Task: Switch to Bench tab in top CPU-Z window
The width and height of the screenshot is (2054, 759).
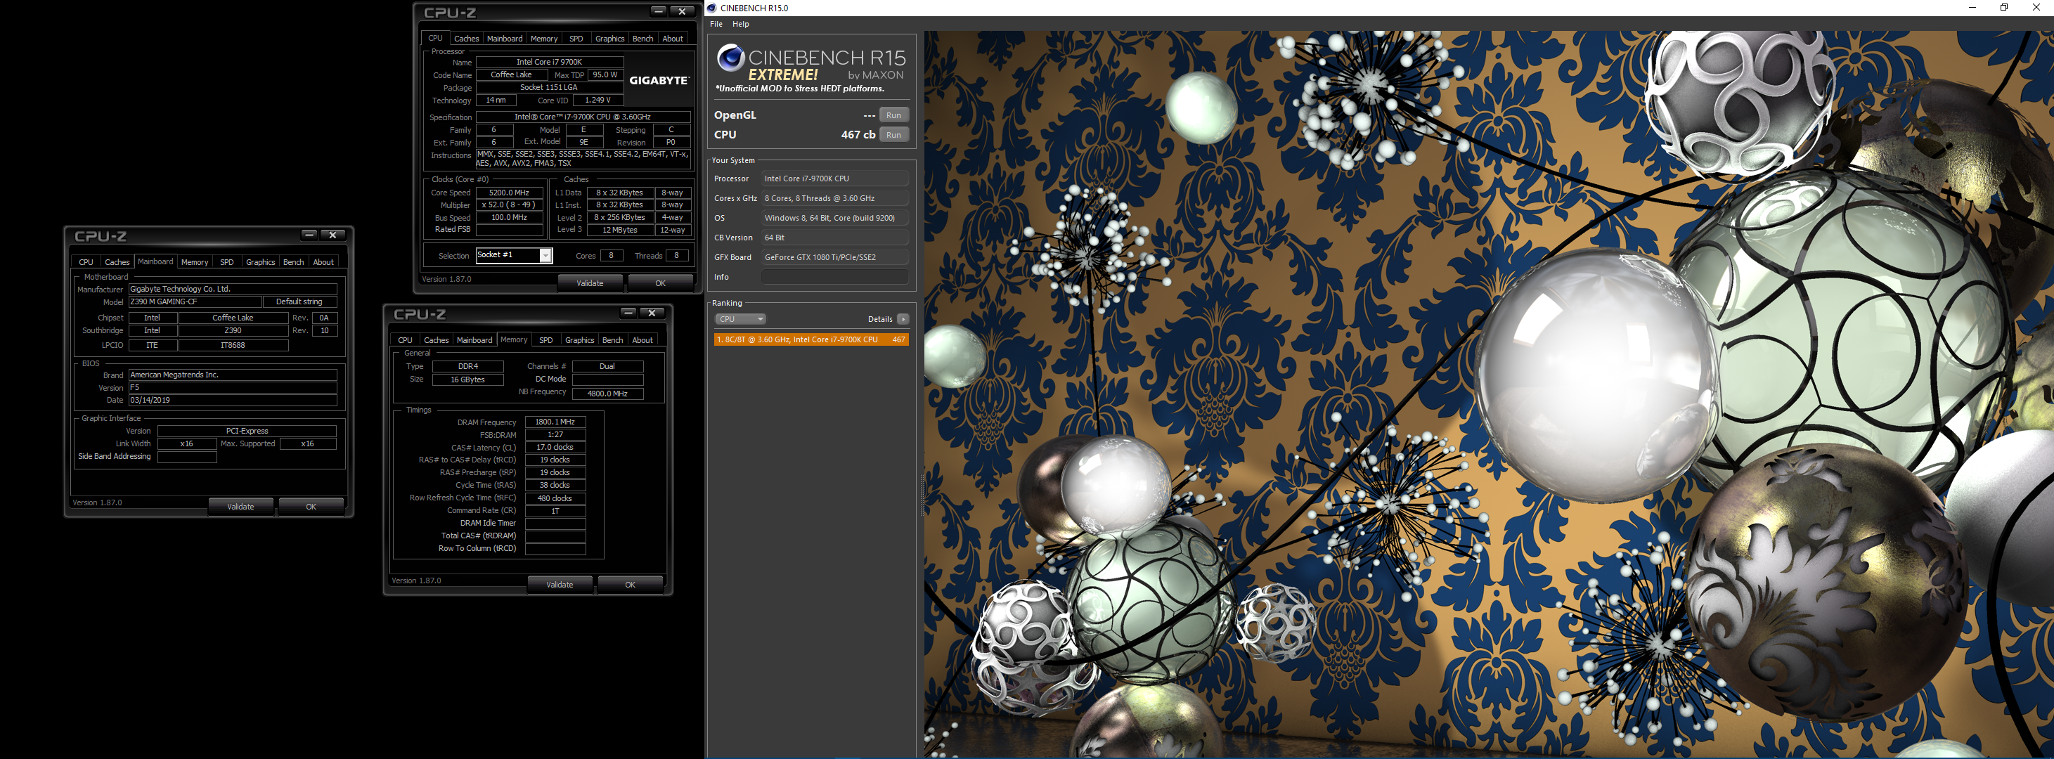Action: [642, 38]
